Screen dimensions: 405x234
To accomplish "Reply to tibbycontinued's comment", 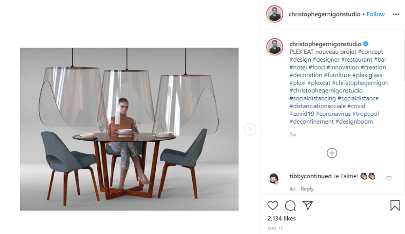I will tap(307, 189).
